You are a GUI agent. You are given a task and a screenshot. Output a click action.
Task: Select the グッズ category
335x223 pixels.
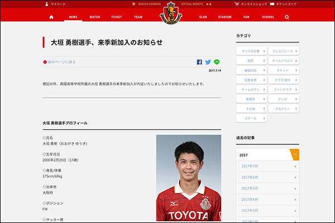pos(284,99)
